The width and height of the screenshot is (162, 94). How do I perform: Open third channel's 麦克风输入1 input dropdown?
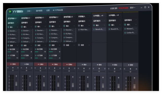click(x=40, y=18)
